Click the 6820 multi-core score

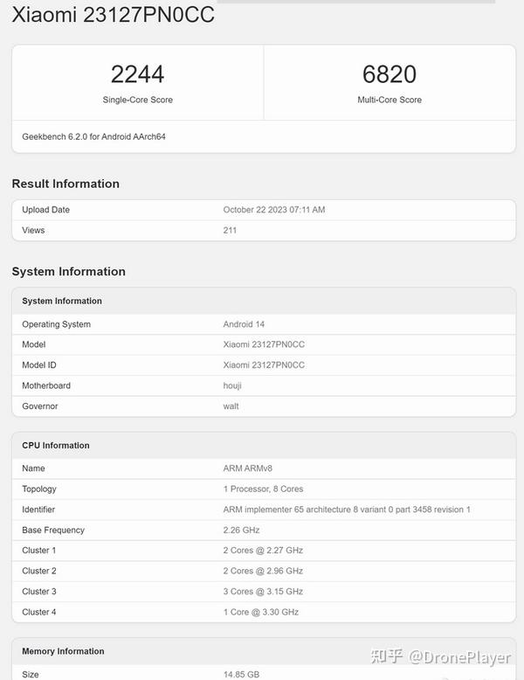pyautogui.click(x=390, y=74)
